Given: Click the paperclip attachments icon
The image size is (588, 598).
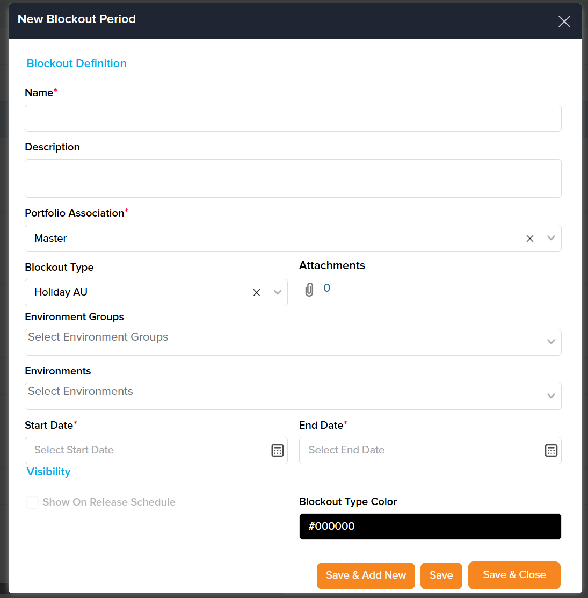Looking at the screenshot, I should (x=309, y=290).
